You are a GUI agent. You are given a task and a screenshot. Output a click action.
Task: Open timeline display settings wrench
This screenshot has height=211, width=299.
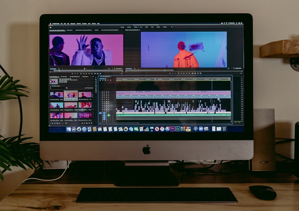click(111, 80)
